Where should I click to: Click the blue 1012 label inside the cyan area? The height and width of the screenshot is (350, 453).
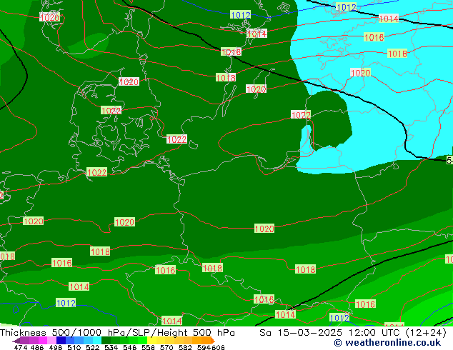click(347, 7)
